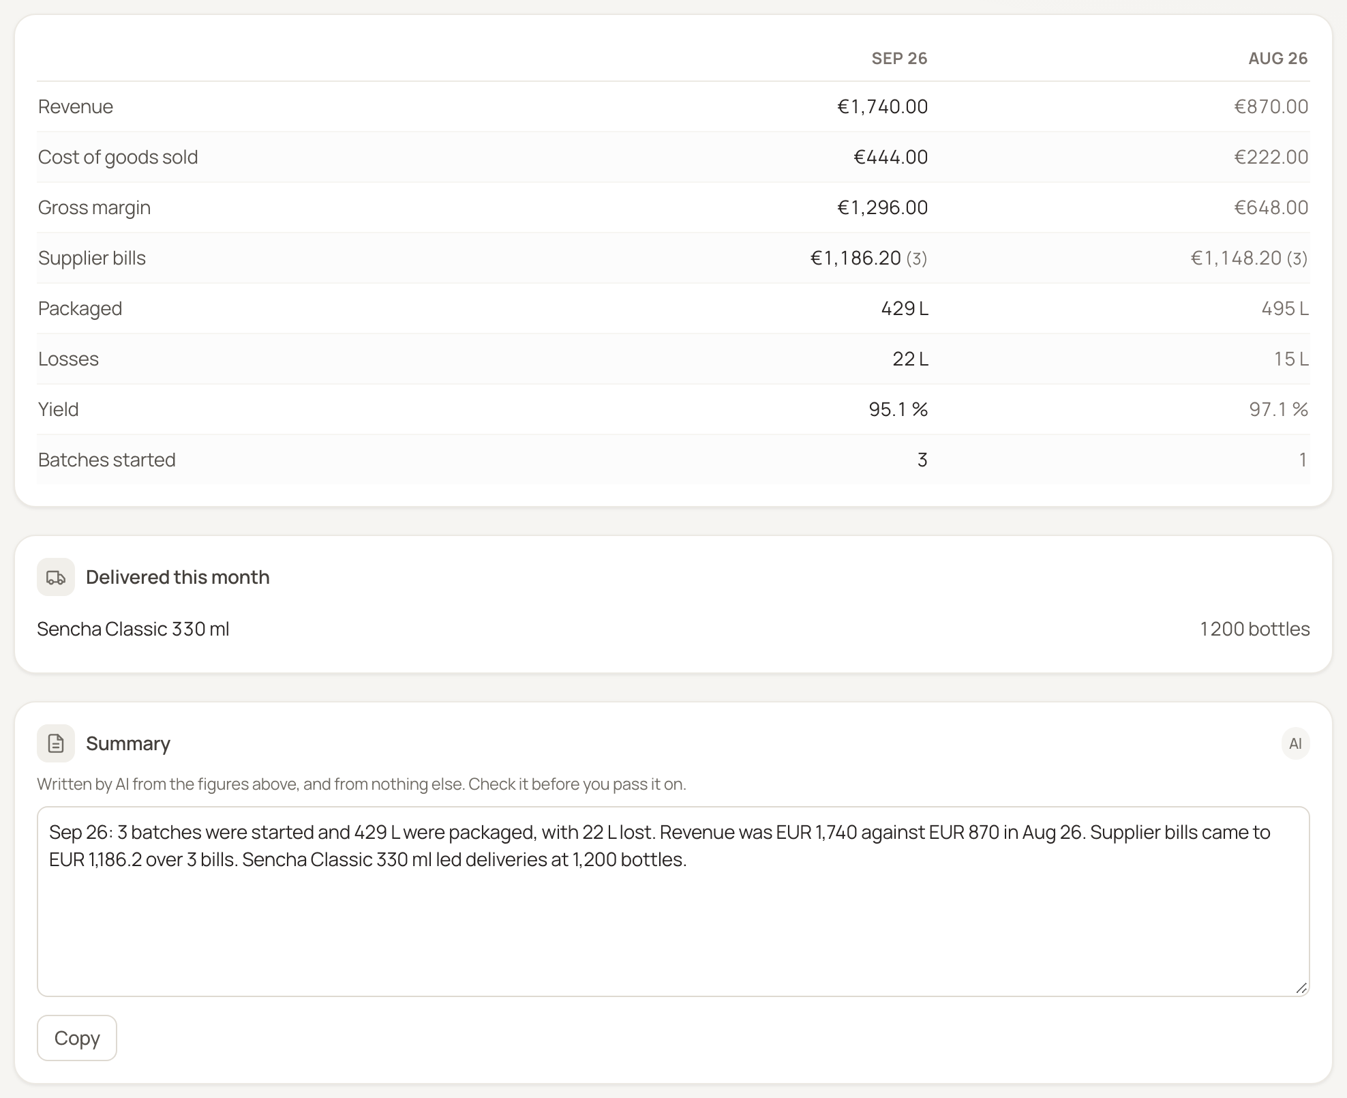The image size is (1347, 1098).
Task: Click losses value 15 L
Action: (1291, 359)
